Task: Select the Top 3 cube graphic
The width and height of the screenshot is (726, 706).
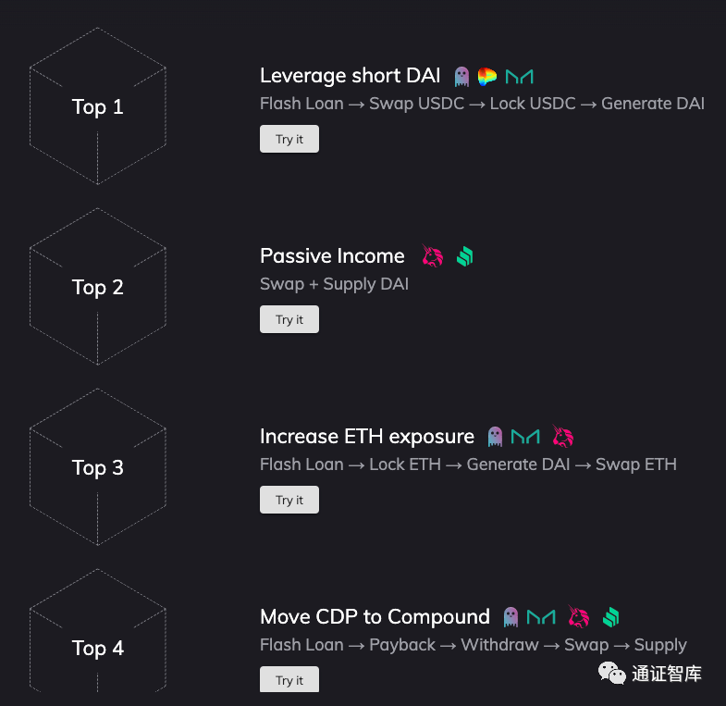Action: tap(98, 467)
